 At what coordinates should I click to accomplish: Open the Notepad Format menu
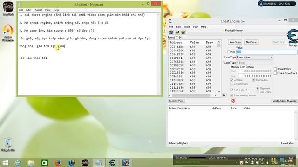point(38,10)
